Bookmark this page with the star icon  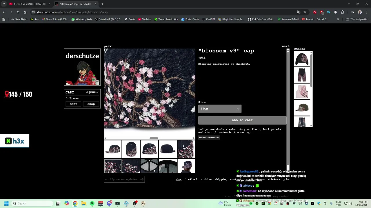[305, 12]
